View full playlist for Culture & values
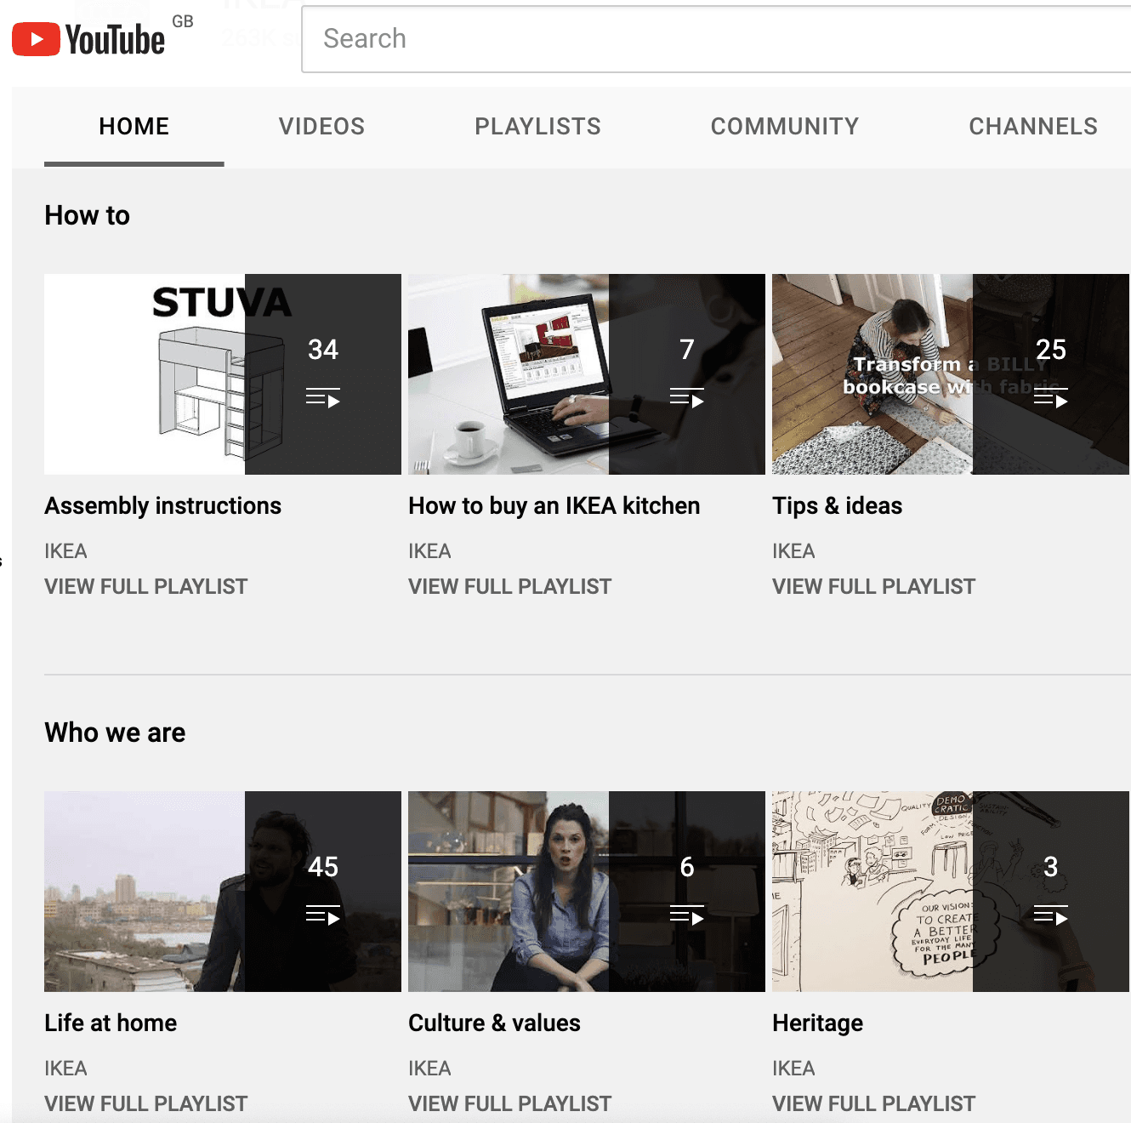 click(x=509, y=1104)
